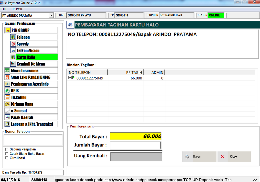Screen dimensions: 260x182
Task: Open the Telepon payment service
Action: [34, 37]
